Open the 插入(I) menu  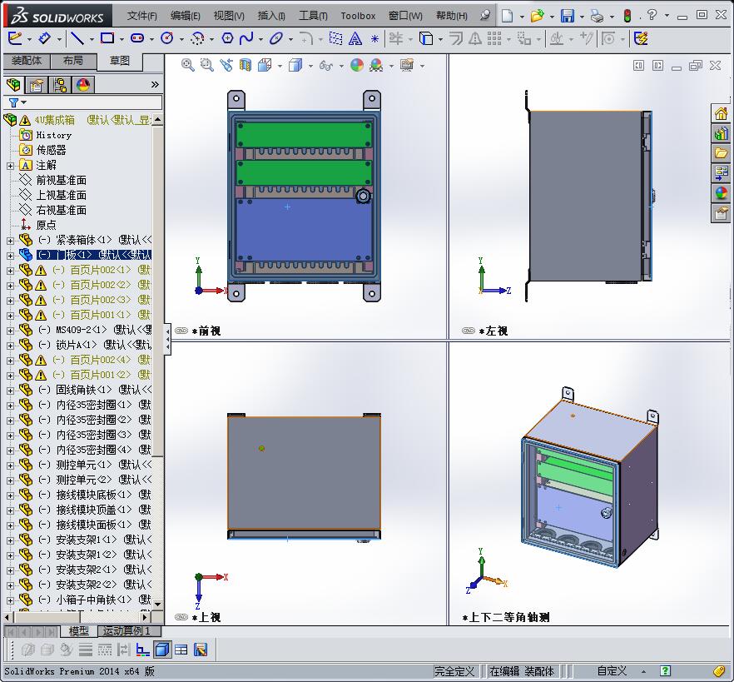271,16
